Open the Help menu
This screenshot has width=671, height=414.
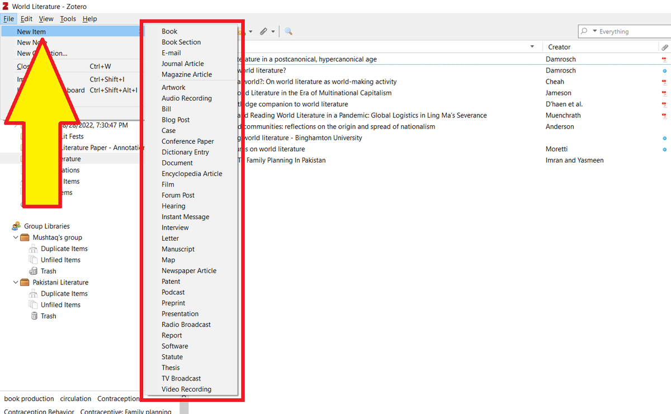[89, 18]
